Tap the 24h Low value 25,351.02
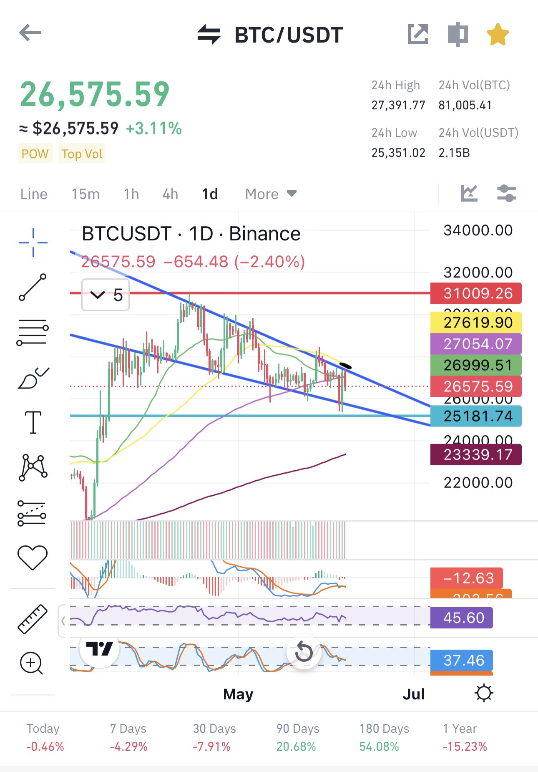This screenshot has width=538, height=772. click(398, 153)
